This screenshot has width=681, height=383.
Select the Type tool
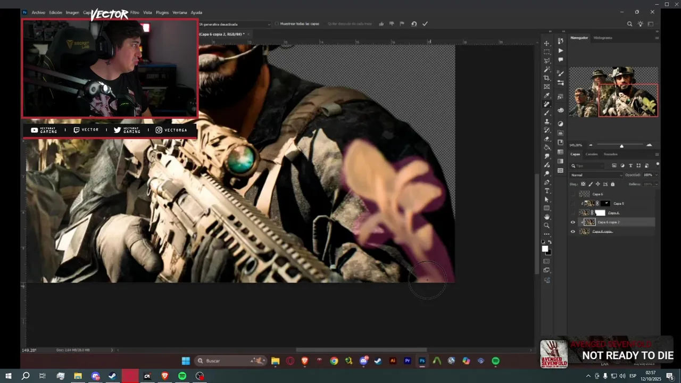(547, 191)
